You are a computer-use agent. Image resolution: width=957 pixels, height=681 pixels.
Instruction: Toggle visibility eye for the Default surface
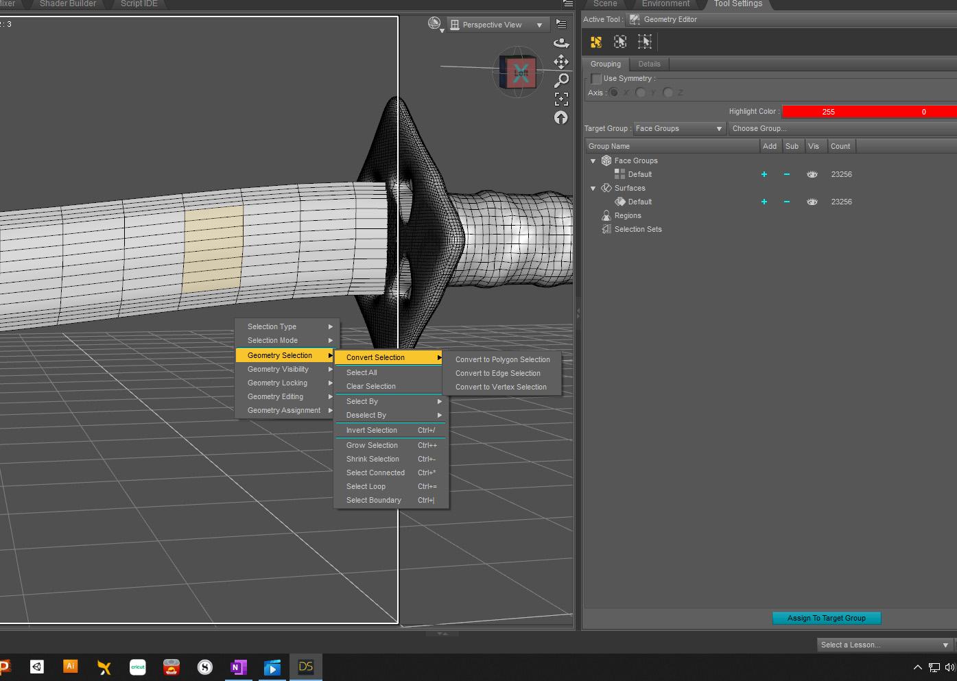coord(812,201)
